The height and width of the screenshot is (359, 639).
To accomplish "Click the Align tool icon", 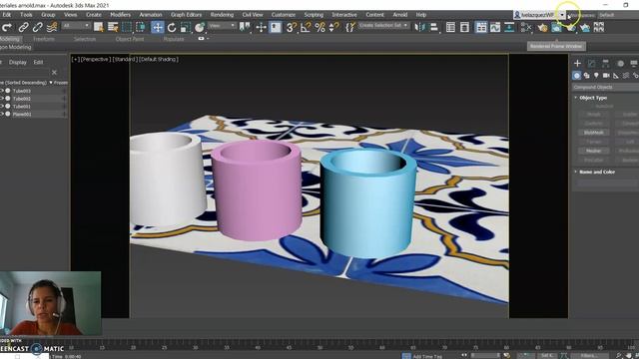I will tap(434, 27).
